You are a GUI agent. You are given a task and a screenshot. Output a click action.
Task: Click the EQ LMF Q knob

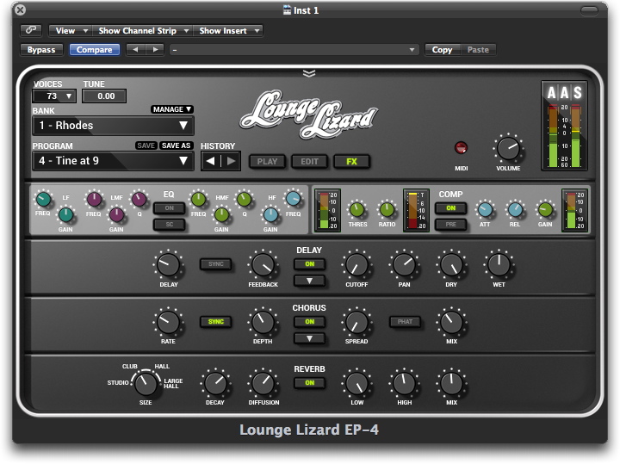click(x=139, y=199)
